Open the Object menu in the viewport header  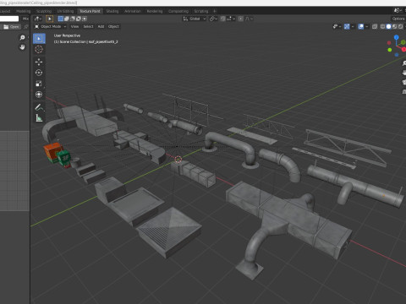pyautogui.click(x=113, y=26)
